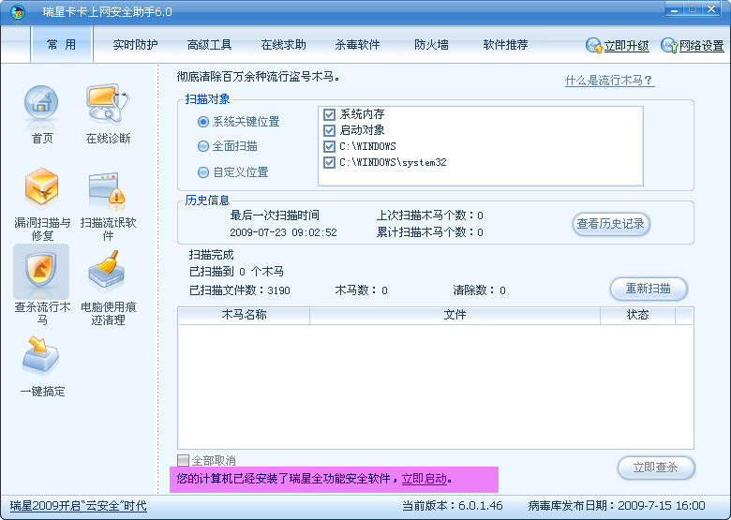Switch to the 实时防护 tab
The width and height of the screenshot is (731, 520).
point(135,45)
